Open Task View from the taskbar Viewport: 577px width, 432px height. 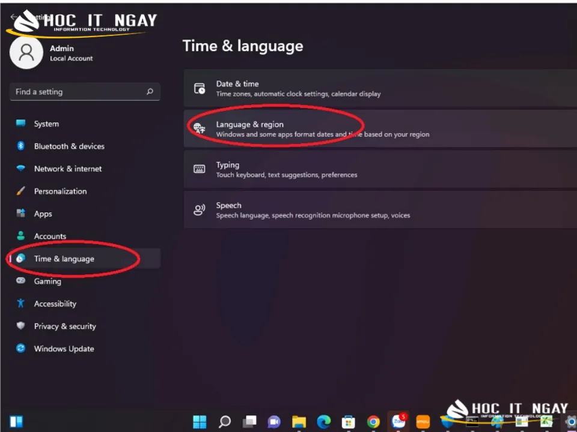(249, 422)
